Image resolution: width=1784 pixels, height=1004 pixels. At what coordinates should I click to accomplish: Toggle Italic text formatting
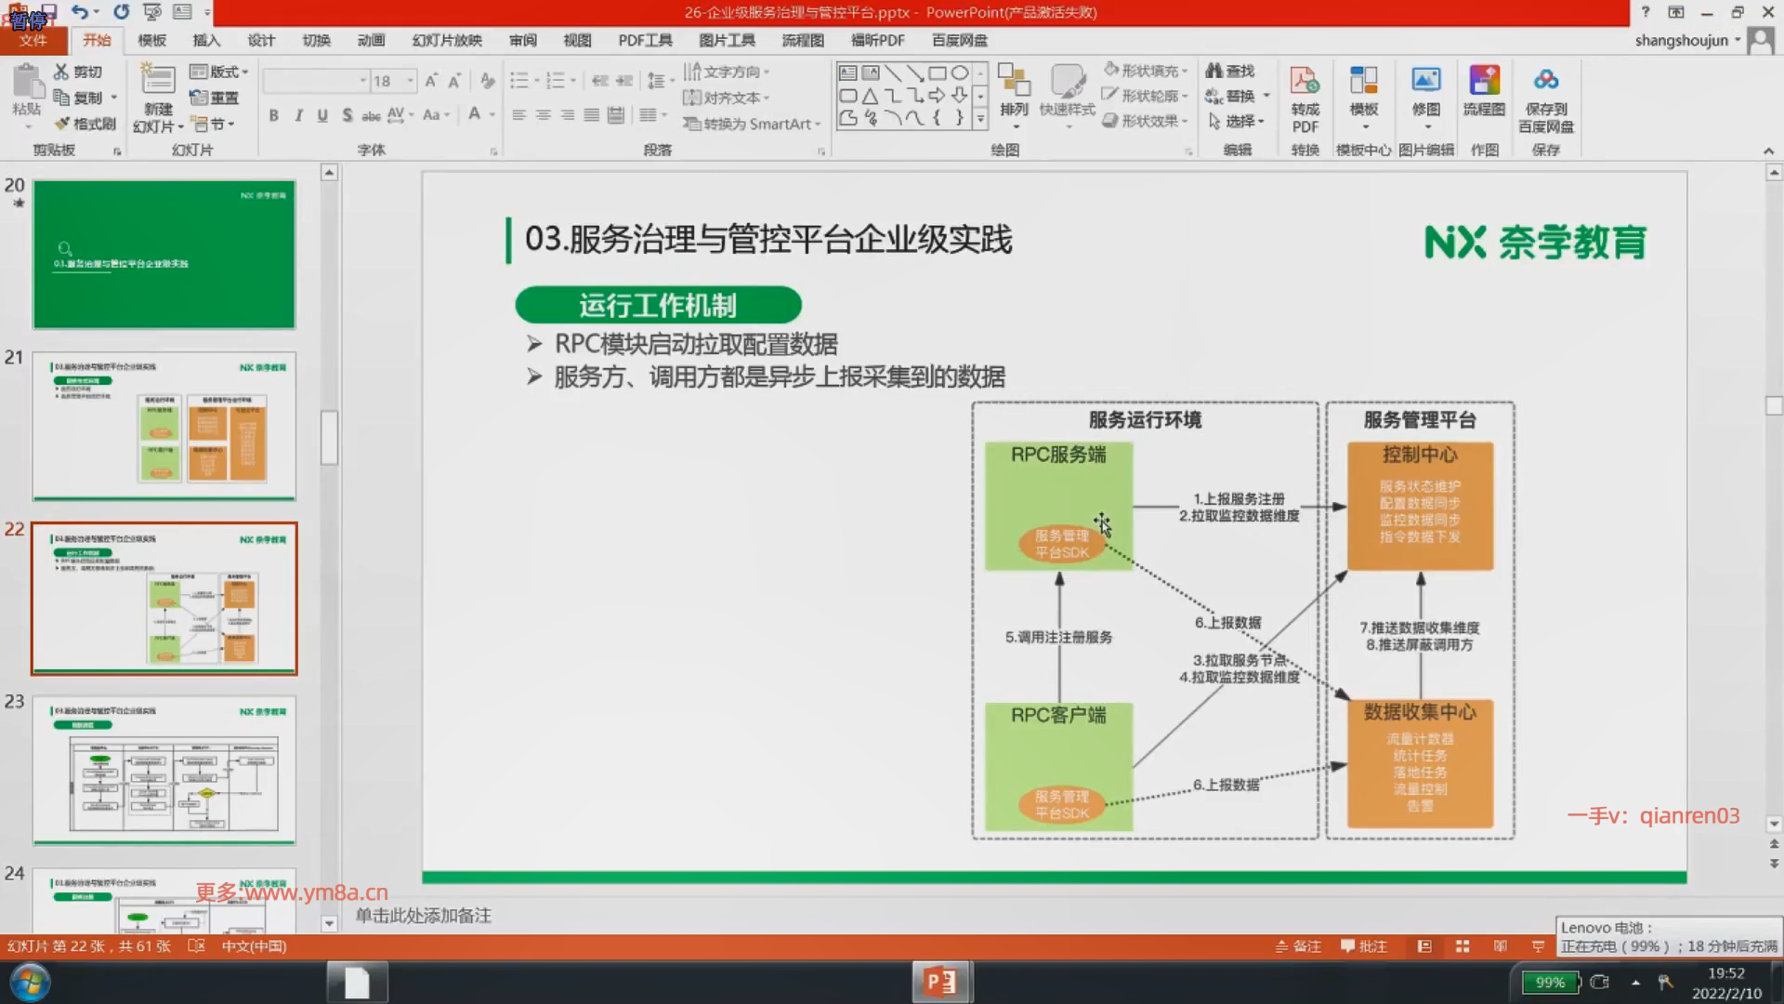[x=298, y=115]
